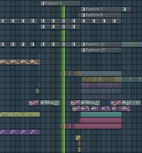Select the pink striped audio clip below olive clip
142x153 pixels.
click(101, 85)
